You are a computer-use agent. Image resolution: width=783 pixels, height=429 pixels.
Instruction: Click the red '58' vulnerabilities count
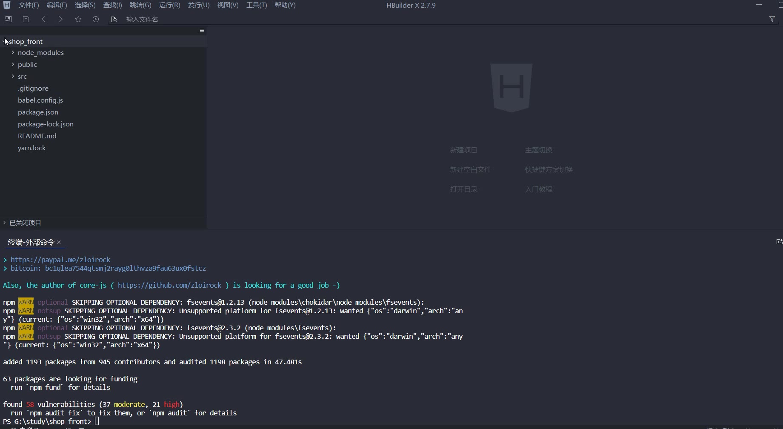tap(30, 404)
